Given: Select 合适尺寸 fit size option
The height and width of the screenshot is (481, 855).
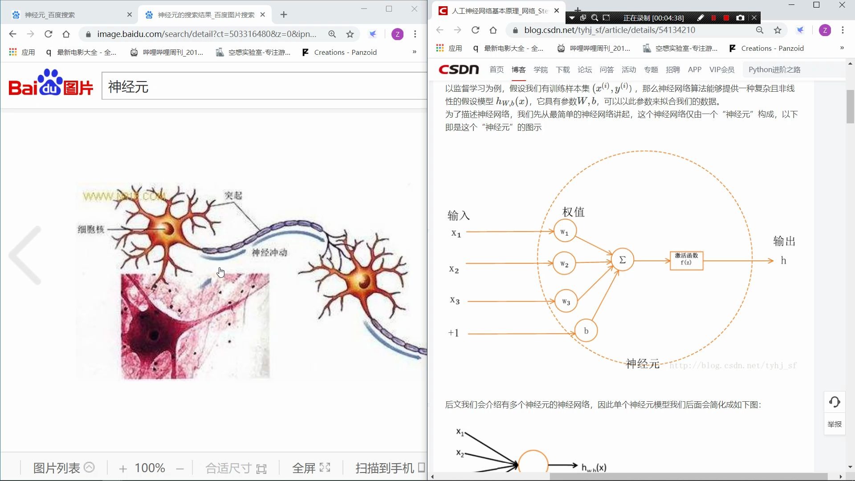Looking at the screenshot, I should (x=236, y=468).
